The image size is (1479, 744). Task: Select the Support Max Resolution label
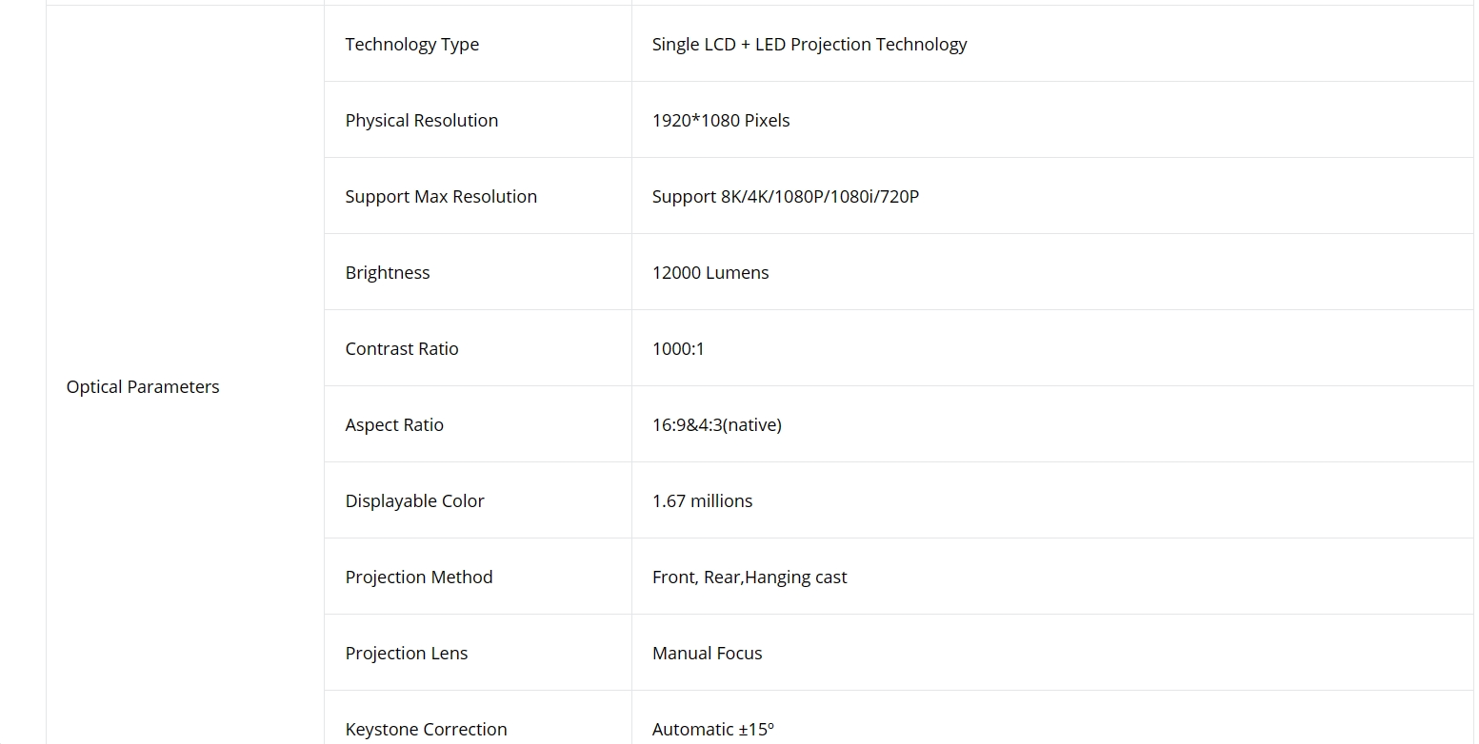click(x=441, y=197)
